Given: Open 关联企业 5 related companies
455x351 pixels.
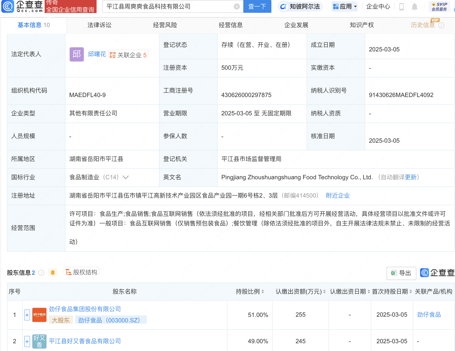Looking at the screenshot, I should (128, 55).
